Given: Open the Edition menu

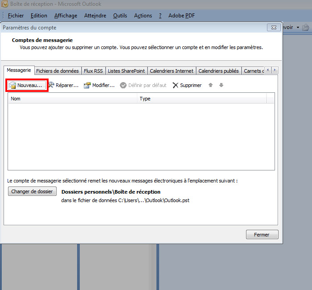Looking at the screenshot, I should point(39,16).
